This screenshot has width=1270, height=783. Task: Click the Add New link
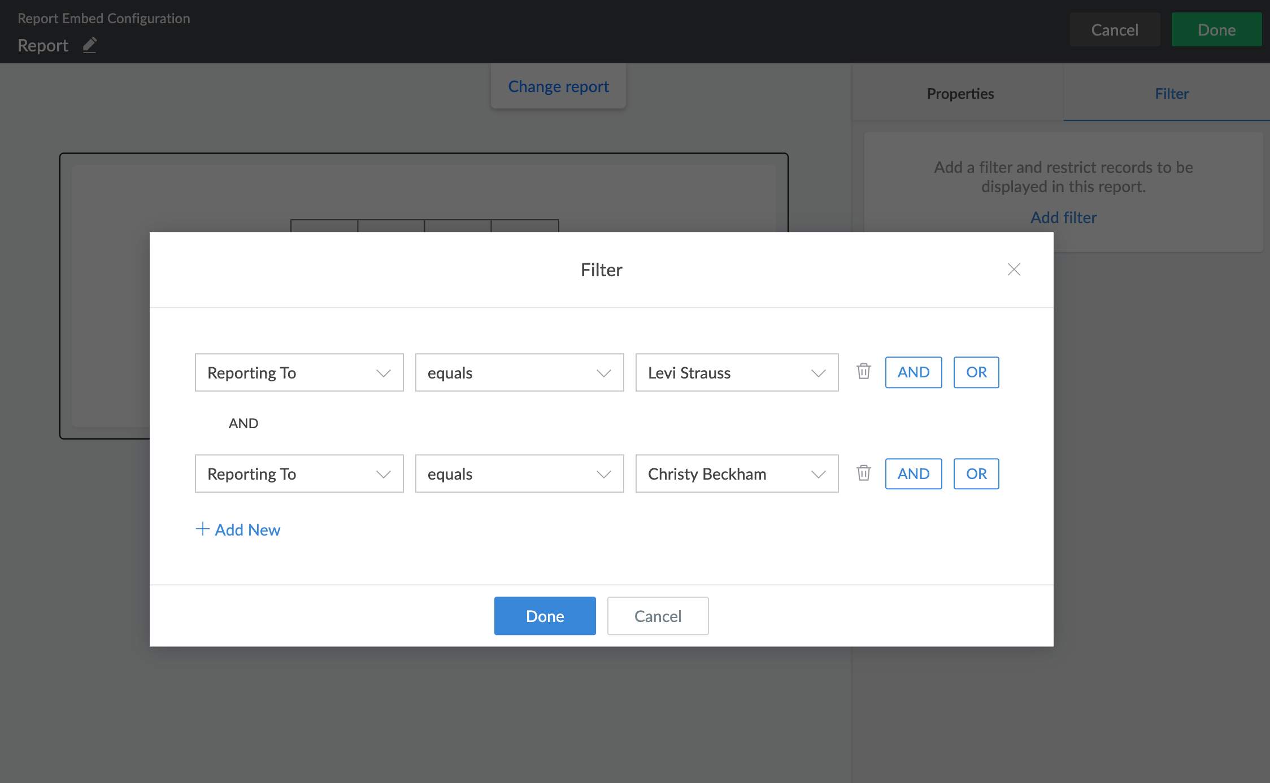[x=247, y=529]
